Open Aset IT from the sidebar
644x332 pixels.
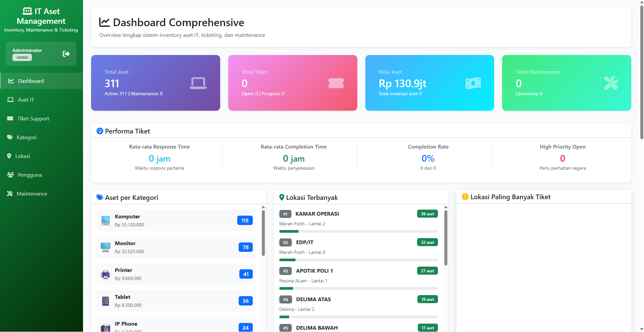tap(26, 100)
